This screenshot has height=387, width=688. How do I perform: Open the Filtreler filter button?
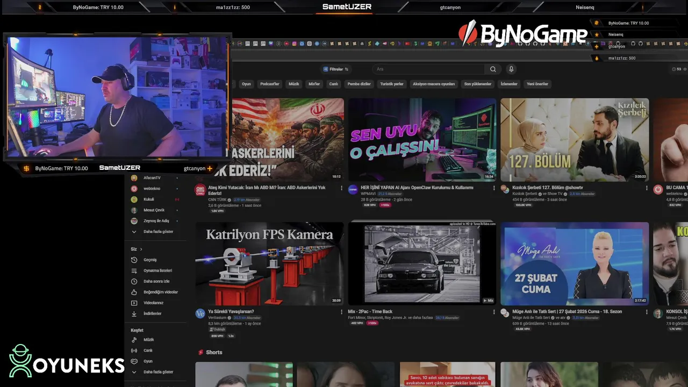click(x=336, y=69)
